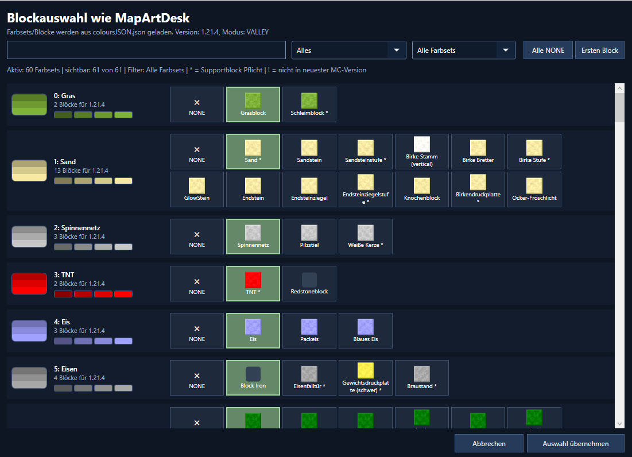Set Gras row to NONE
The image size is (632, 457).
(x=197, y=104)
